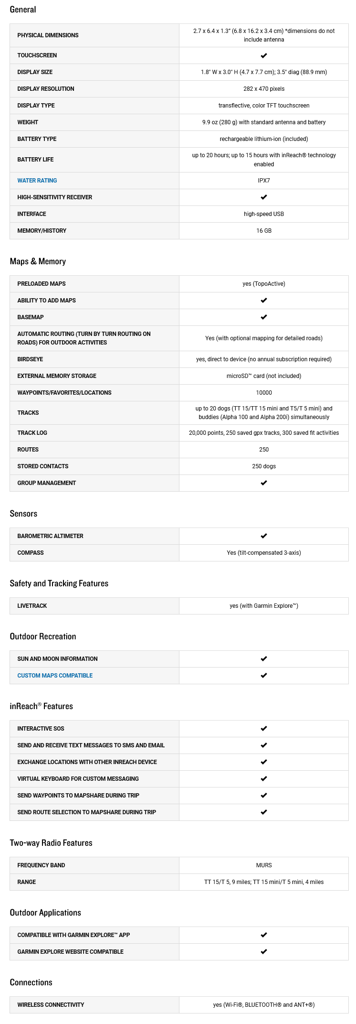Screen dimensions: 356x1024
Task: Click the Wireless Connectivity row label
Action: (x=51, y=1005)
